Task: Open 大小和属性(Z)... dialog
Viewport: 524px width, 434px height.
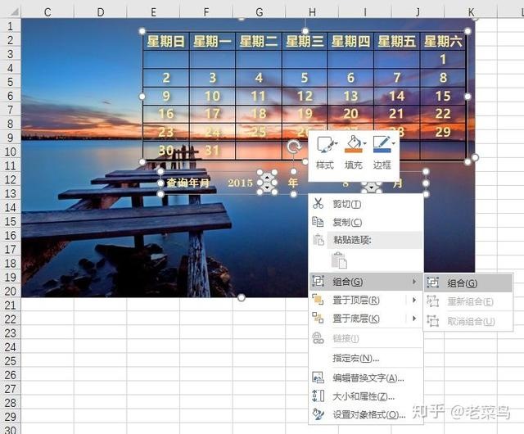Action: (366, 396)
